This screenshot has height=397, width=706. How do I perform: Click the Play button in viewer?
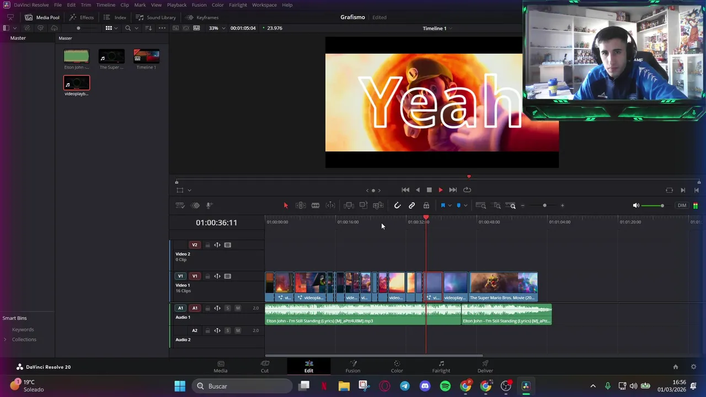(x=440, y=190)
